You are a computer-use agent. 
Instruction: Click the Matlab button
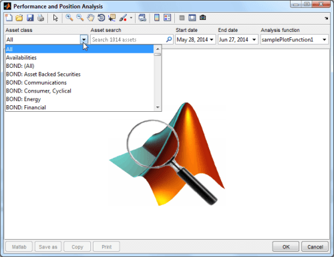[x=19, y=247]
